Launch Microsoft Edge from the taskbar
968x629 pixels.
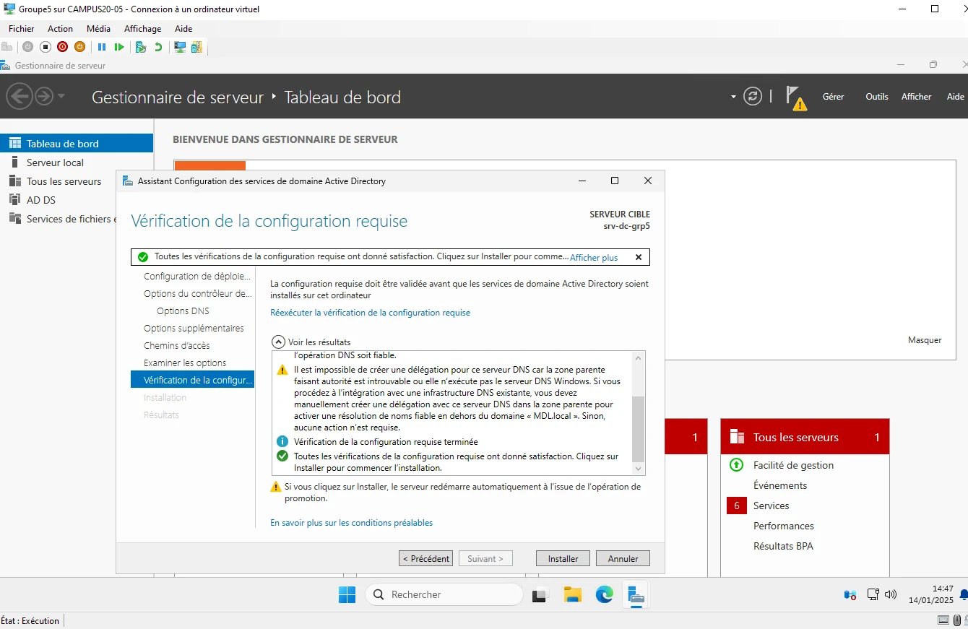click(605, 594)
